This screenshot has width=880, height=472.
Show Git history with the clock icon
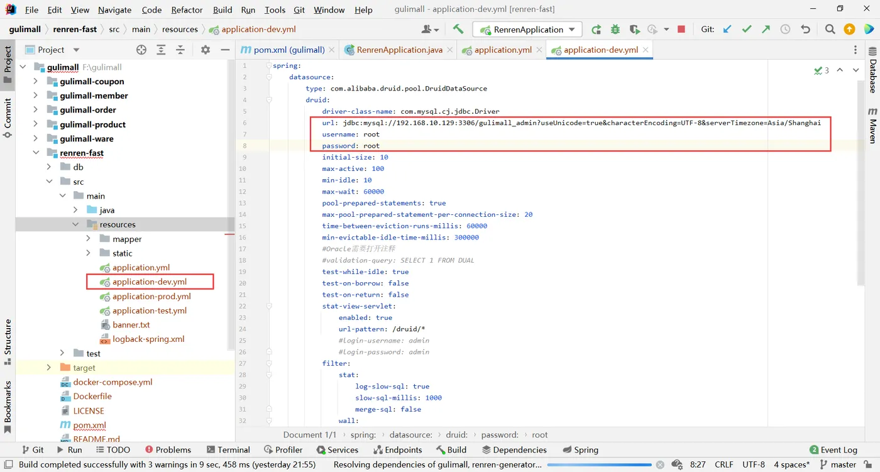pyautogui.click(x=786, y=29)
